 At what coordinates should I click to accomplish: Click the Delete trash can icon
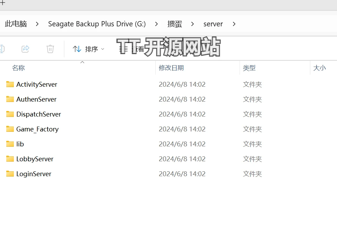50,49
